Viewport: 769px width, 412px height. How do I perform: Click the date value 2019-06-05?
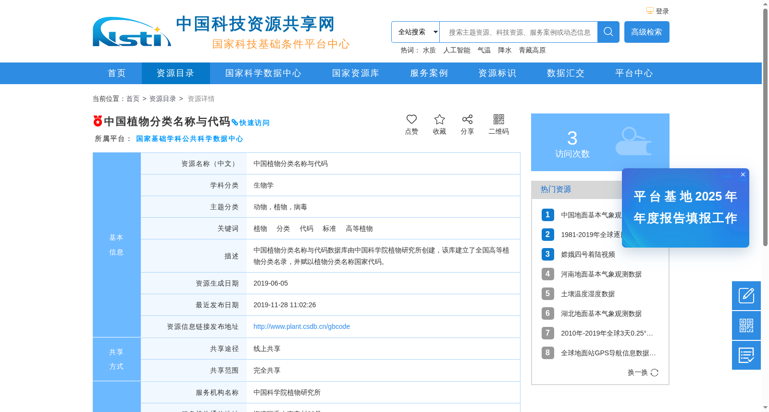[x=271, y=283]
